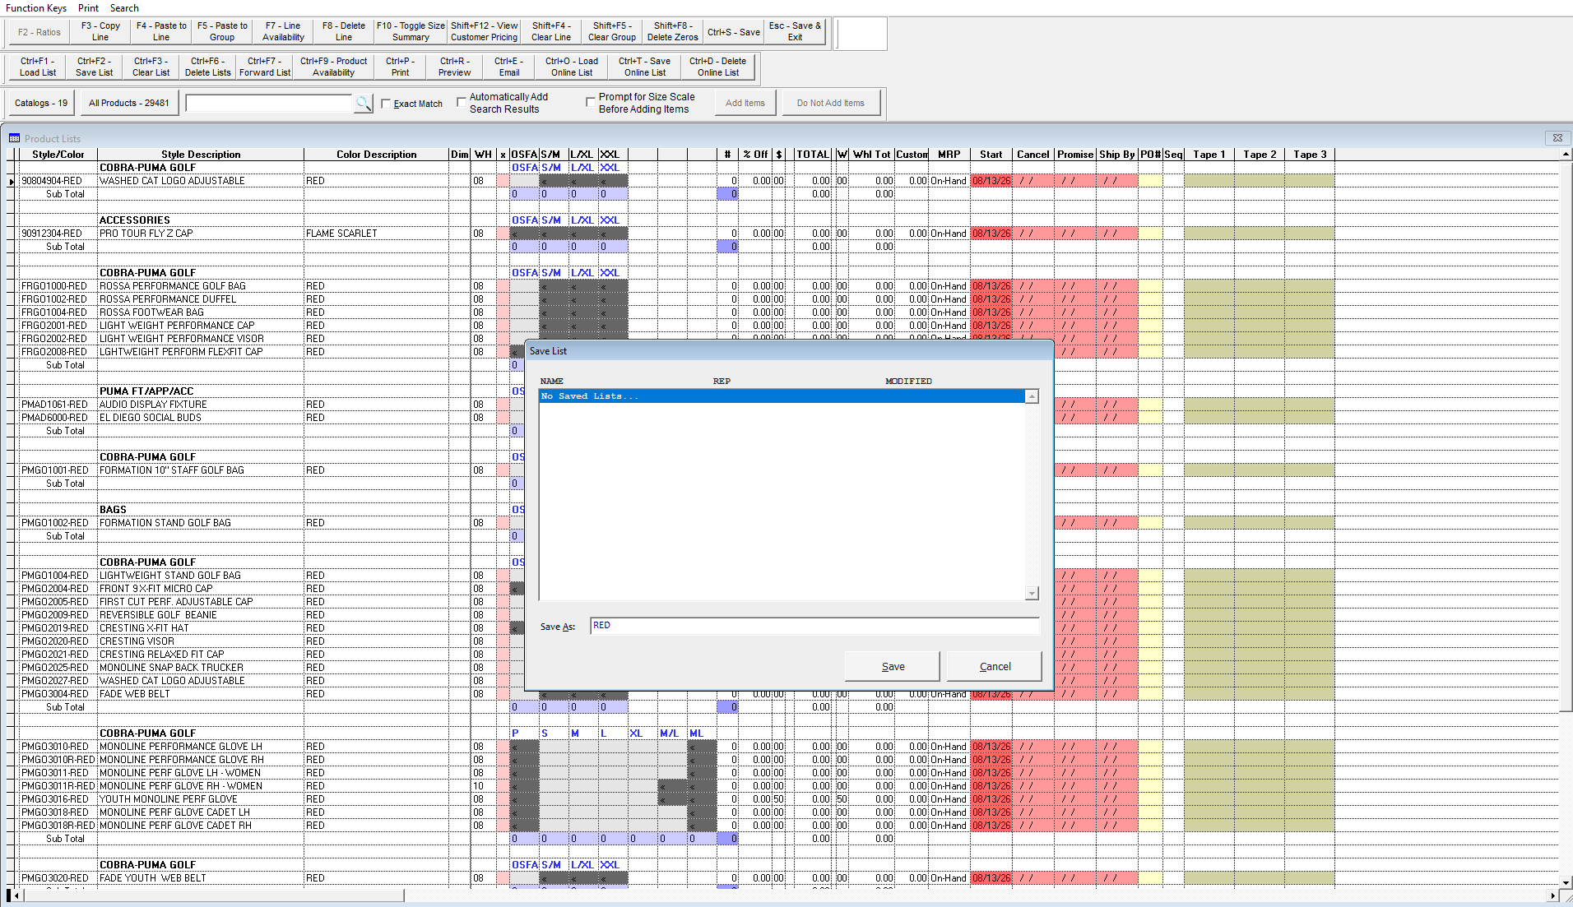
Task: Click Ctrl+T Save Online List button
Action: (x=645, y=67)
